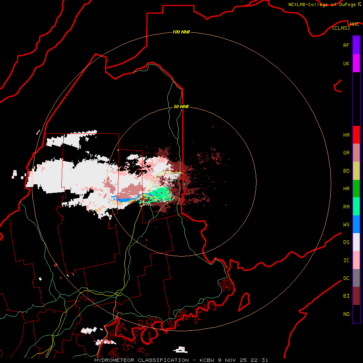Click the RF legend label
363x363 pixels.
click(x=346, y=46)
